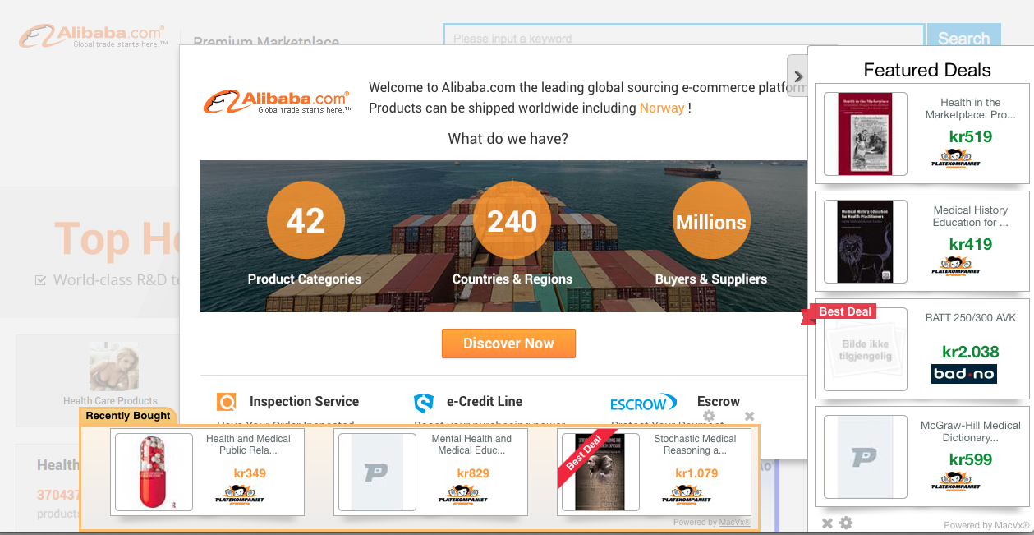Open Stochastic Medical Reasoning recently bought item
The width and height of the screenshot is (1034, 535).
(x=654, y=473)
